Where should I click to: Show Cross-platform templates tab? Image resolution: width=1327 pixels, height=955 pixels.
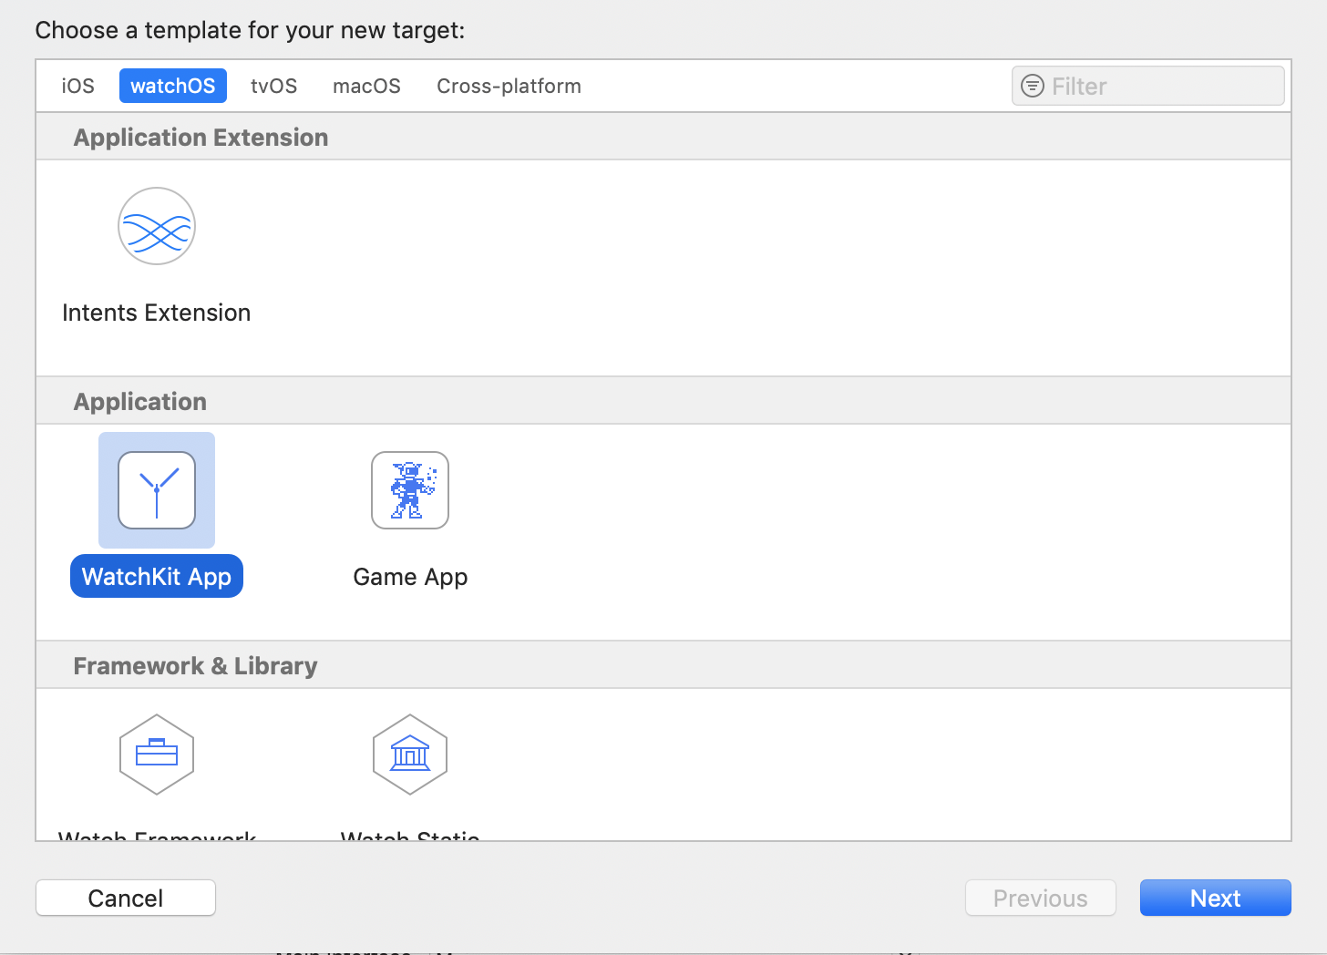coord(509,87)
